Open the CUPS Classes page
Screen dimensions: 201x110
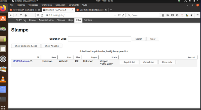61,20
